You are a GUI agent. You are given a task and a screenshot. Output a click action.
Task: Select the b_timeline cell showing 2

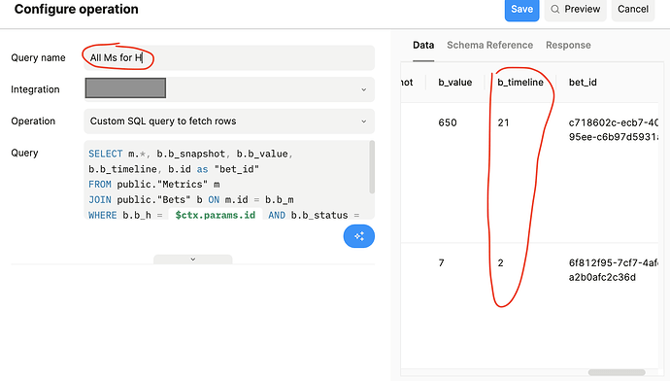[500, 263]
